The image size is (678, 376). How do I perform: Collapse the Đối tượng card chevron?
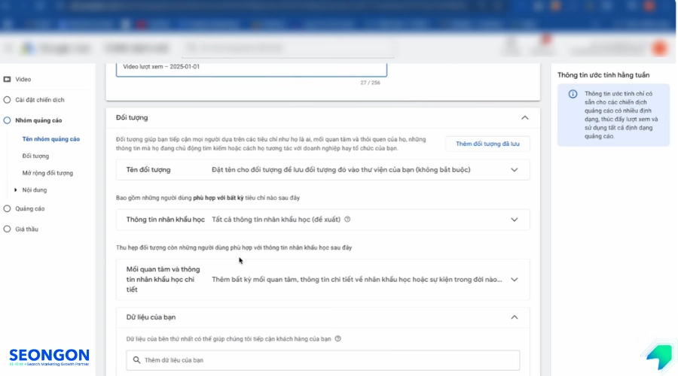524,118
